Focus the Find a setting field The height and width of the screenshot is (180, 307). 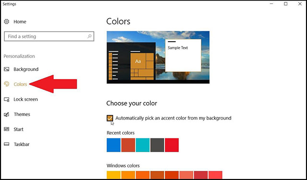(x=49, y=36)
